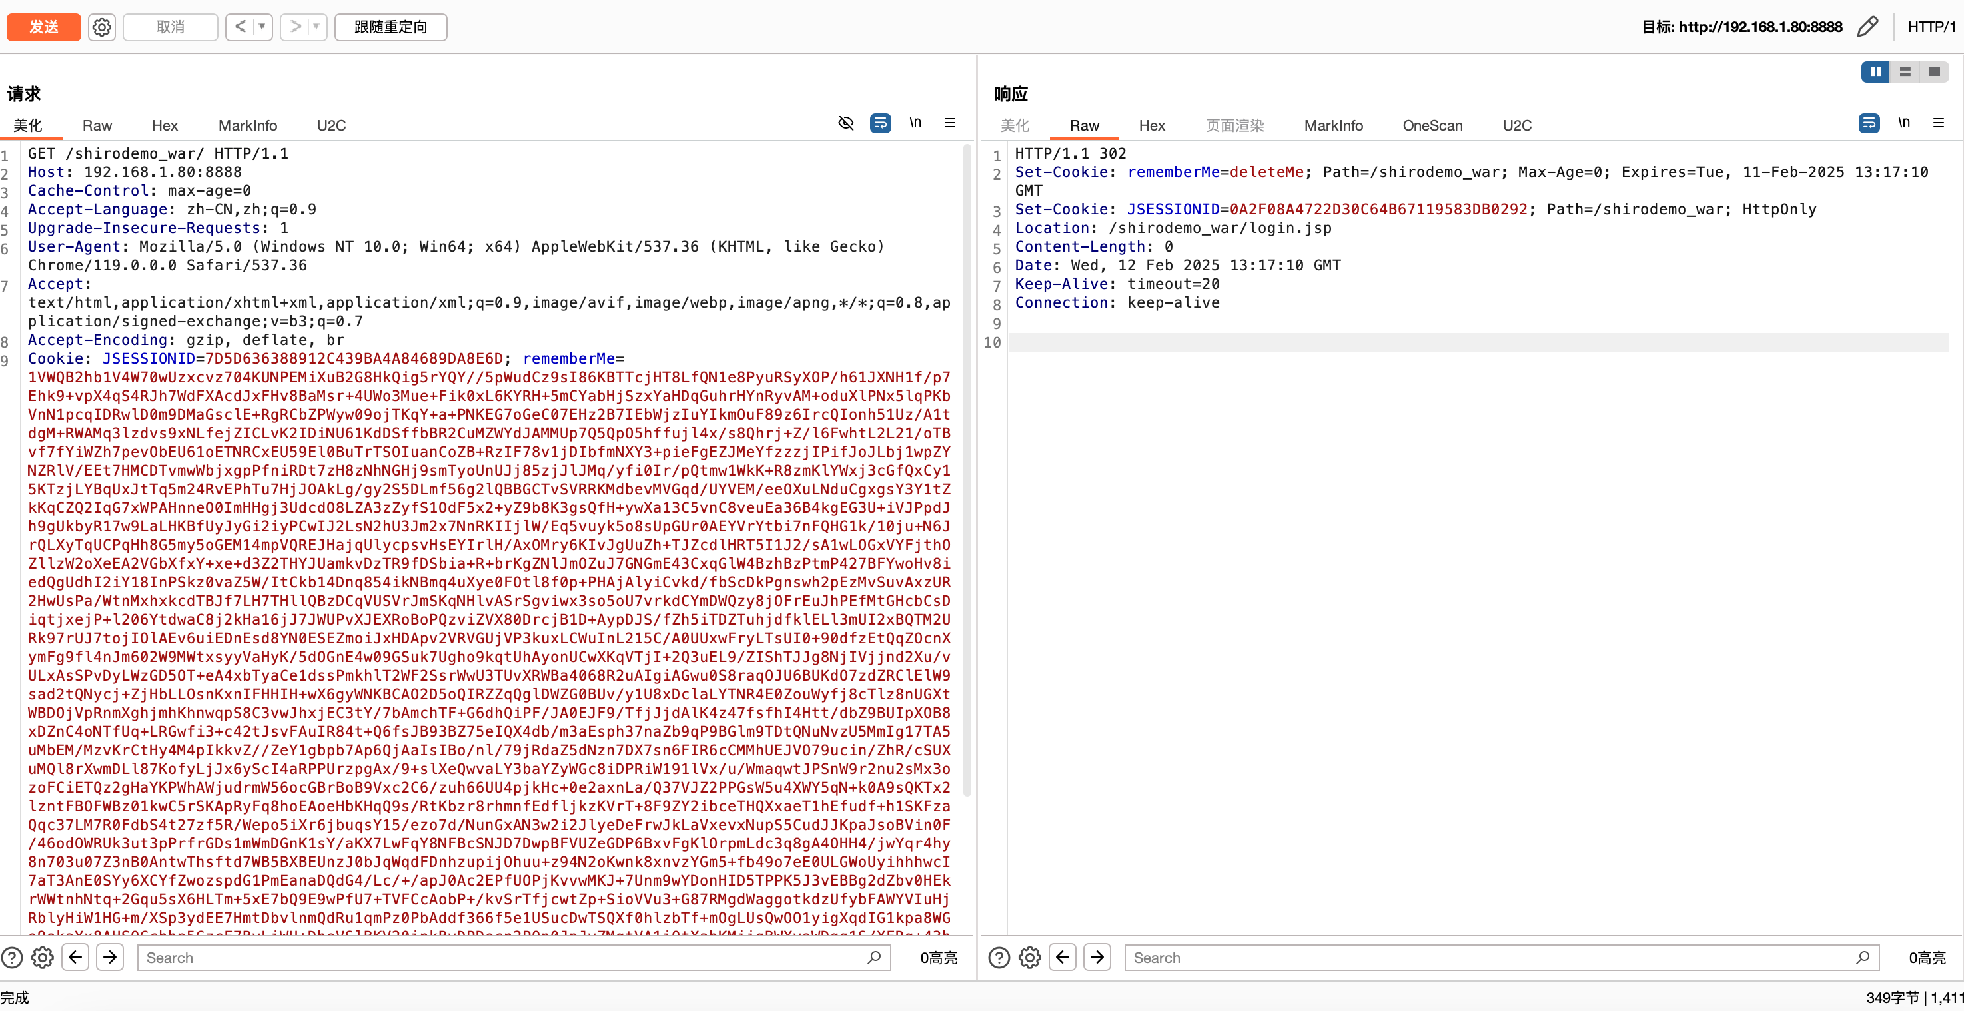
Task: Switch to the stacked horizontal layout view
Action: point(1905,72)
